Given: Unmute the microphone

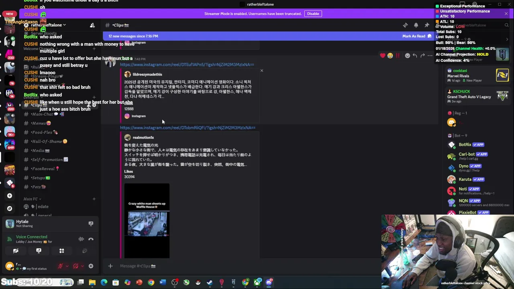Looking at the screenshot, I should pos(61,266).
